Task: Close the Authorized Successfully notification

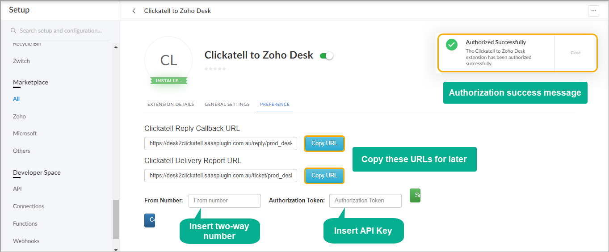Action: click(575, 53)
